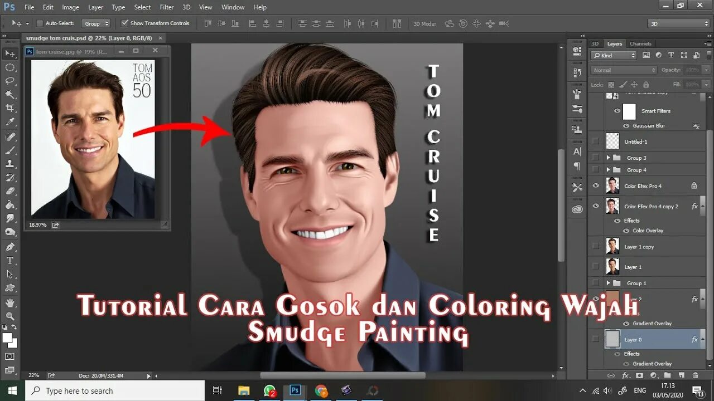Open the Image menu
714x401 pixels.
tap(70, 7)
